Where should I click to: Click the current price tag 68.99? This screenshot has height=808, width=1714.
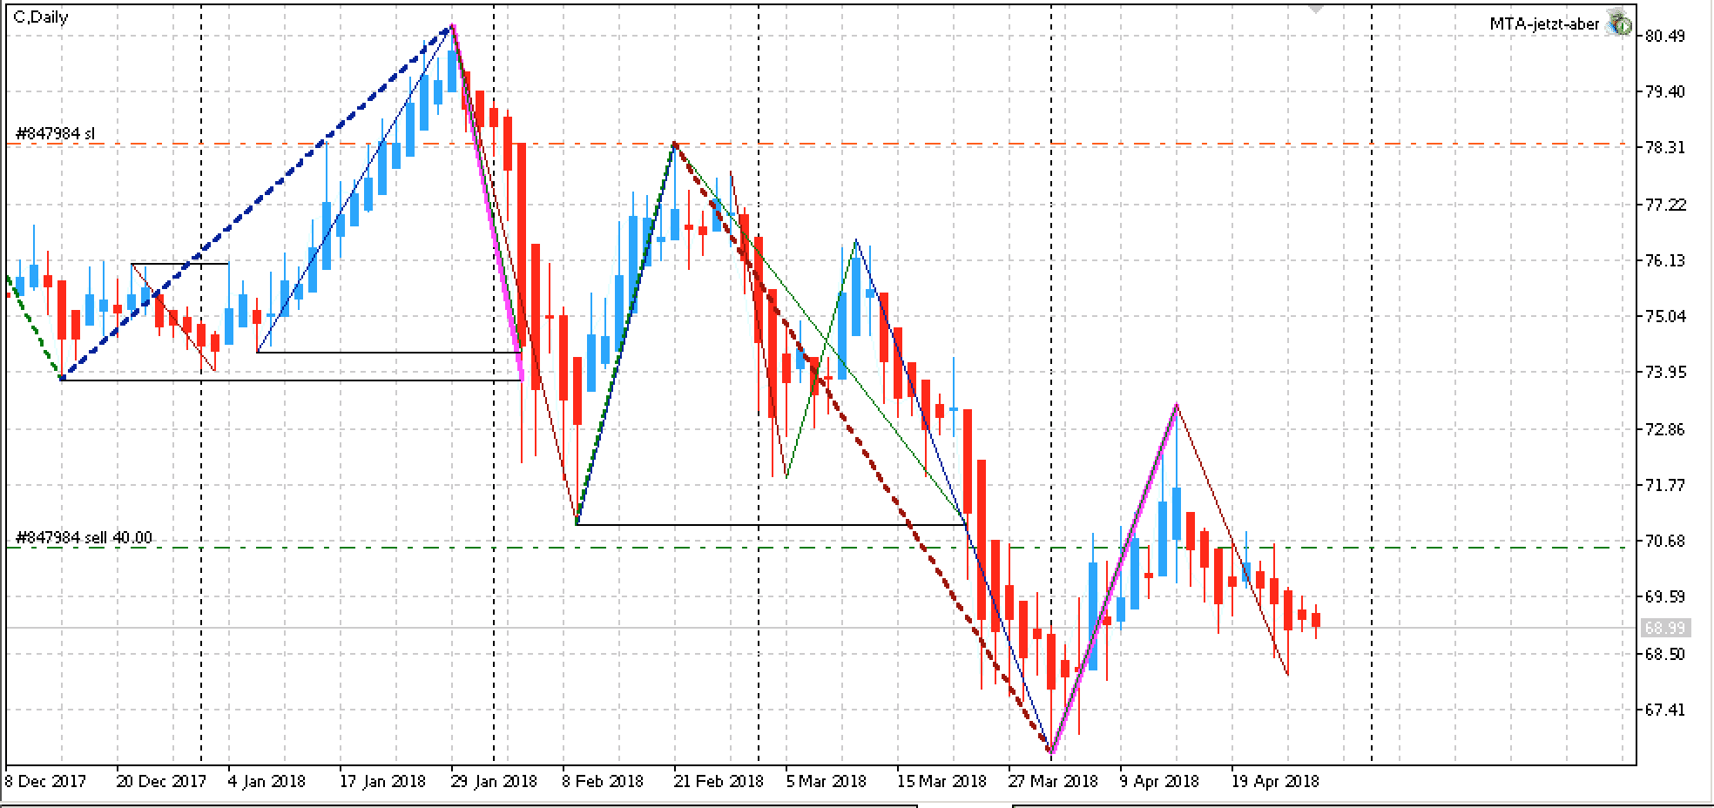pos(1666,628)
